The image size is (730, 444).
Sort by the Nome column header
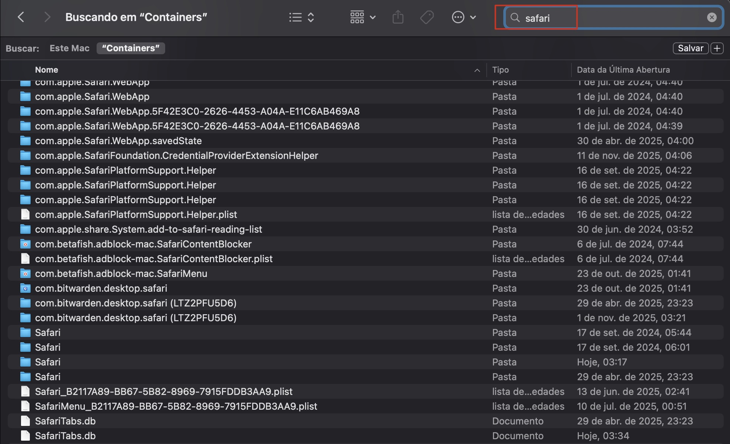[46, 70]
